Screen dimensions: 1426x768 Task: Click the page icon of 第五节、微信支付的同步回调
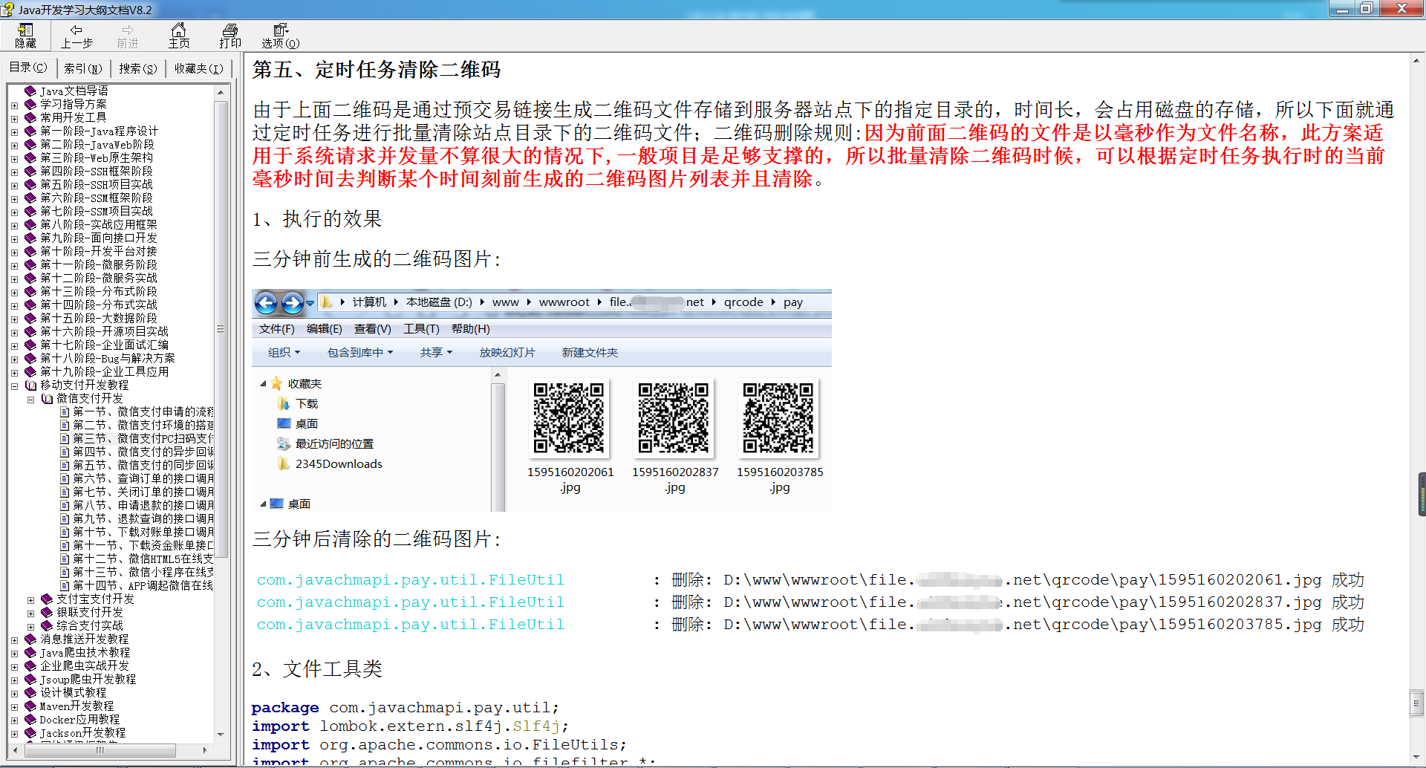65,466
